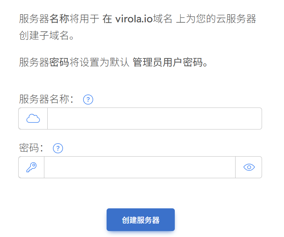Click the bold 在 character before virola.io
The height and width of the screenshot is (237, 284).
point(107,19)
